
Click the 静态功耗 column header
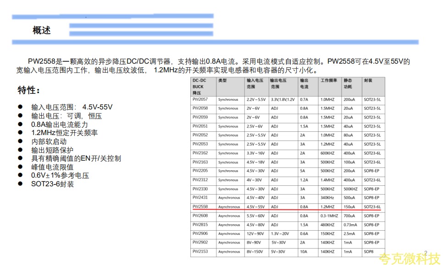tap(348, 83)
